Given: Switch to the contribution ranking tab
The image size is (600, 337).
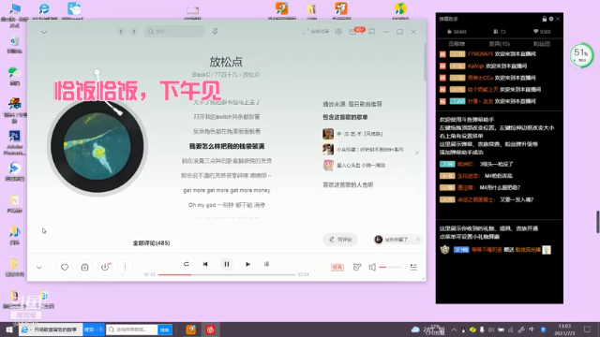Looking at the screenshot, I should click(x=457, y=44).
